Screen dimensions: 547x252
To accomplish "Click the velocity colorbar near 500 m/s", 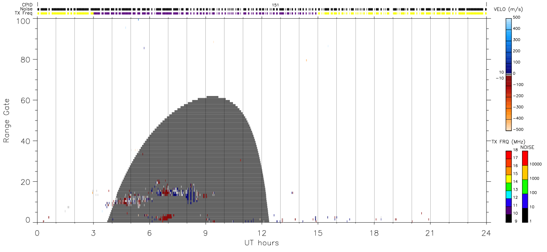I will [x=509, y=20].
